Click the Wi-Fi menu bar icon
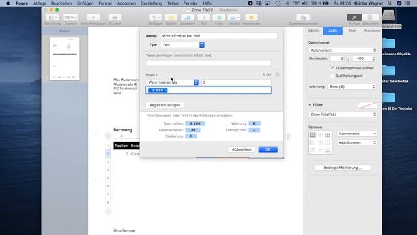This screenshot has height=235, width=417. (x=296, y=3)
